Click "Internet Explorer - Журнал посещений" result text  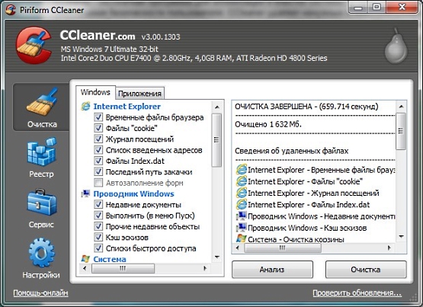pos(313,193)
